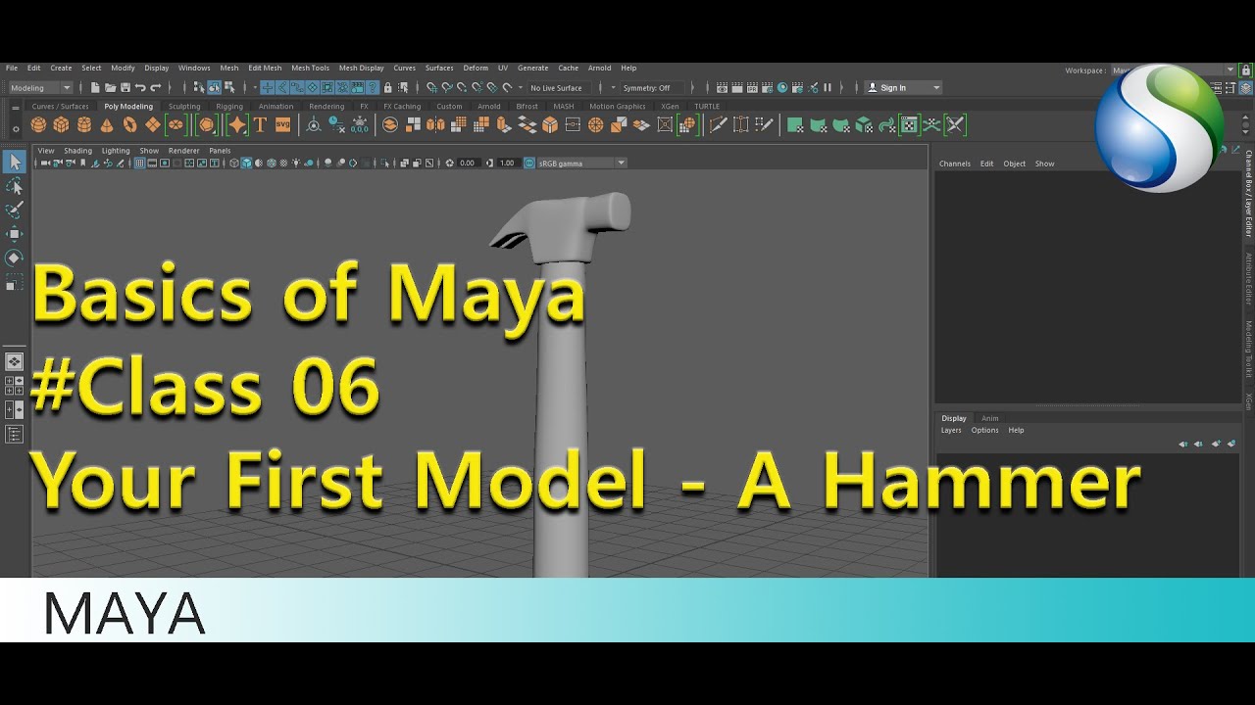
Task: Create a polygon sphere from the shelf
Action: tap(38, 124)
